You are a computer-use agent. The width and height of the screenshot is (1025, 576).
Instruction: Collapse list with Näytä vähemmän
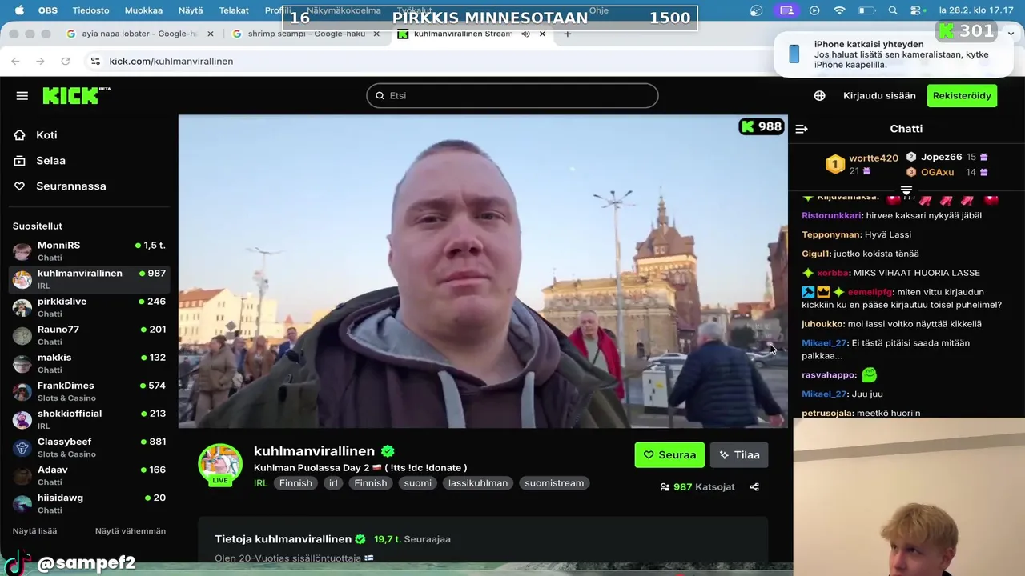(x=131, y=531)
